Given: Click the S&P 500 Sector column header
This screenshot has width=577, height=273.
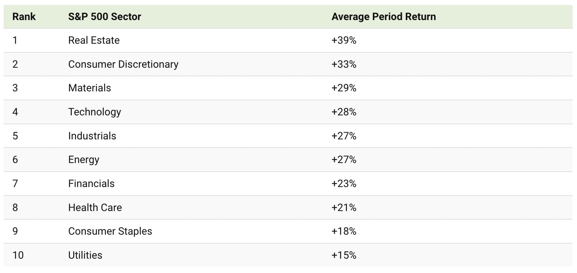Looking at the screenshot, I should 104,16.
